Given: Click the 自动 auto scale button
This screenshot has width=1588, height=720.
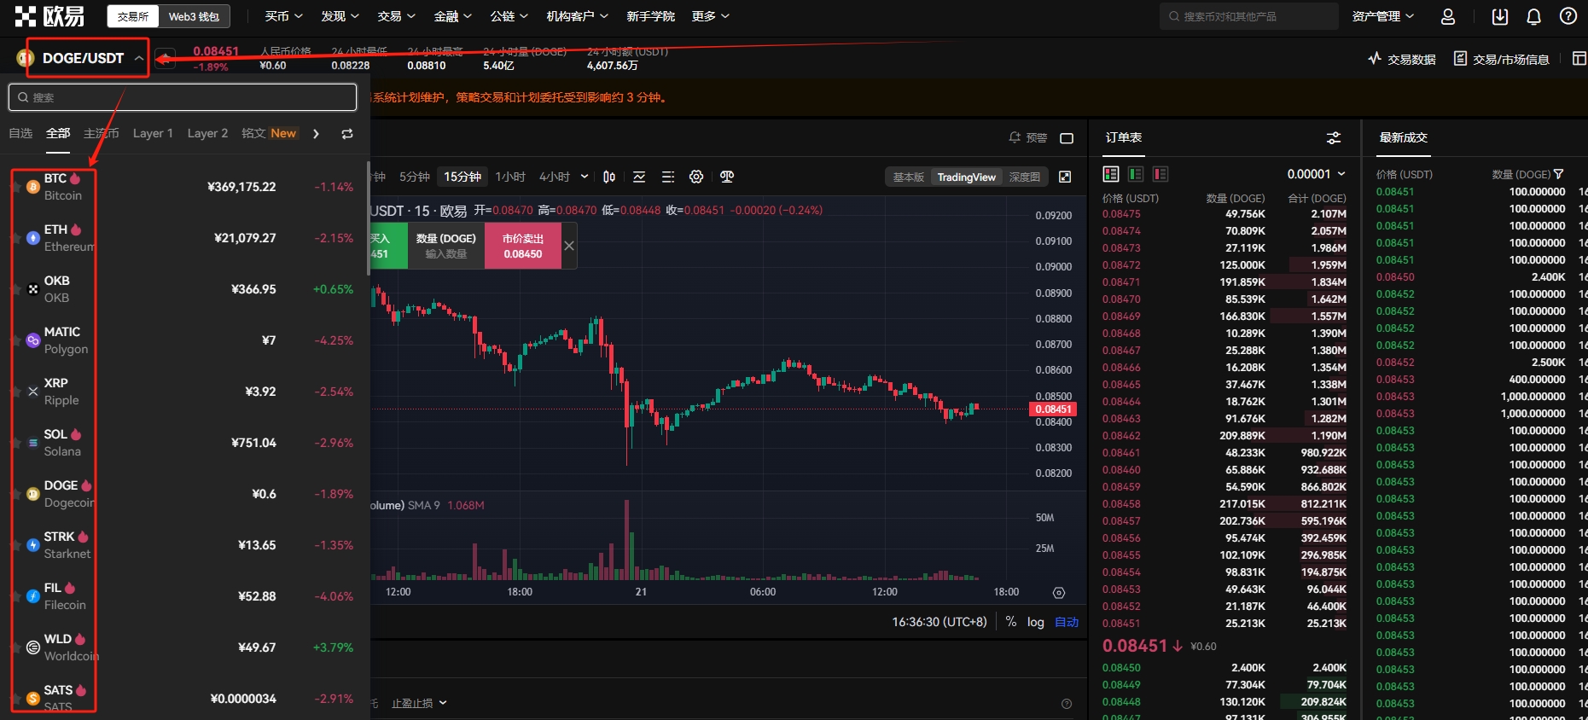Looking at the screenshot, I should (1067, 622).
